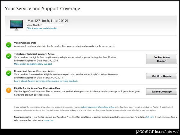Open Learn about Apple's coverage information link

click(x=46, y=81)
